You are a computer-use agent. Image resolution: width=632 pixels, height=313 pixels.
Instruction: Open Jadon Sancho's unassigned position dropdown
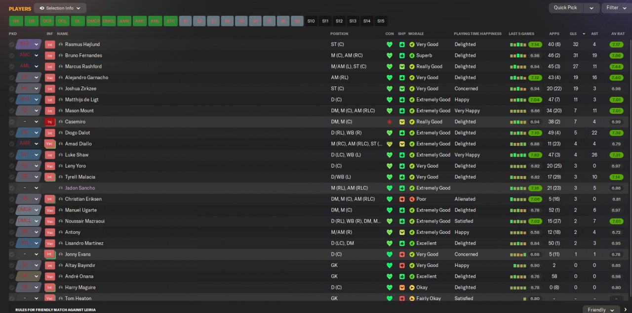click(29, 188)
